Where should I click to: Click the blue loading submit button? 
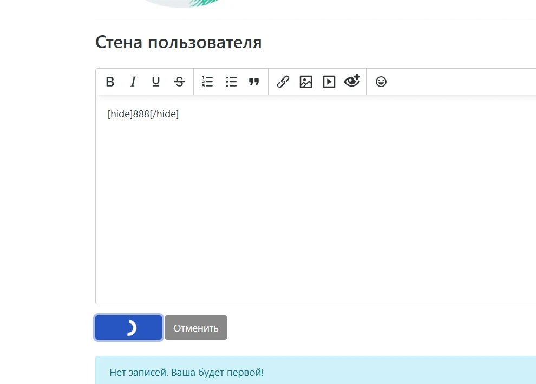[x=128, y=328]
